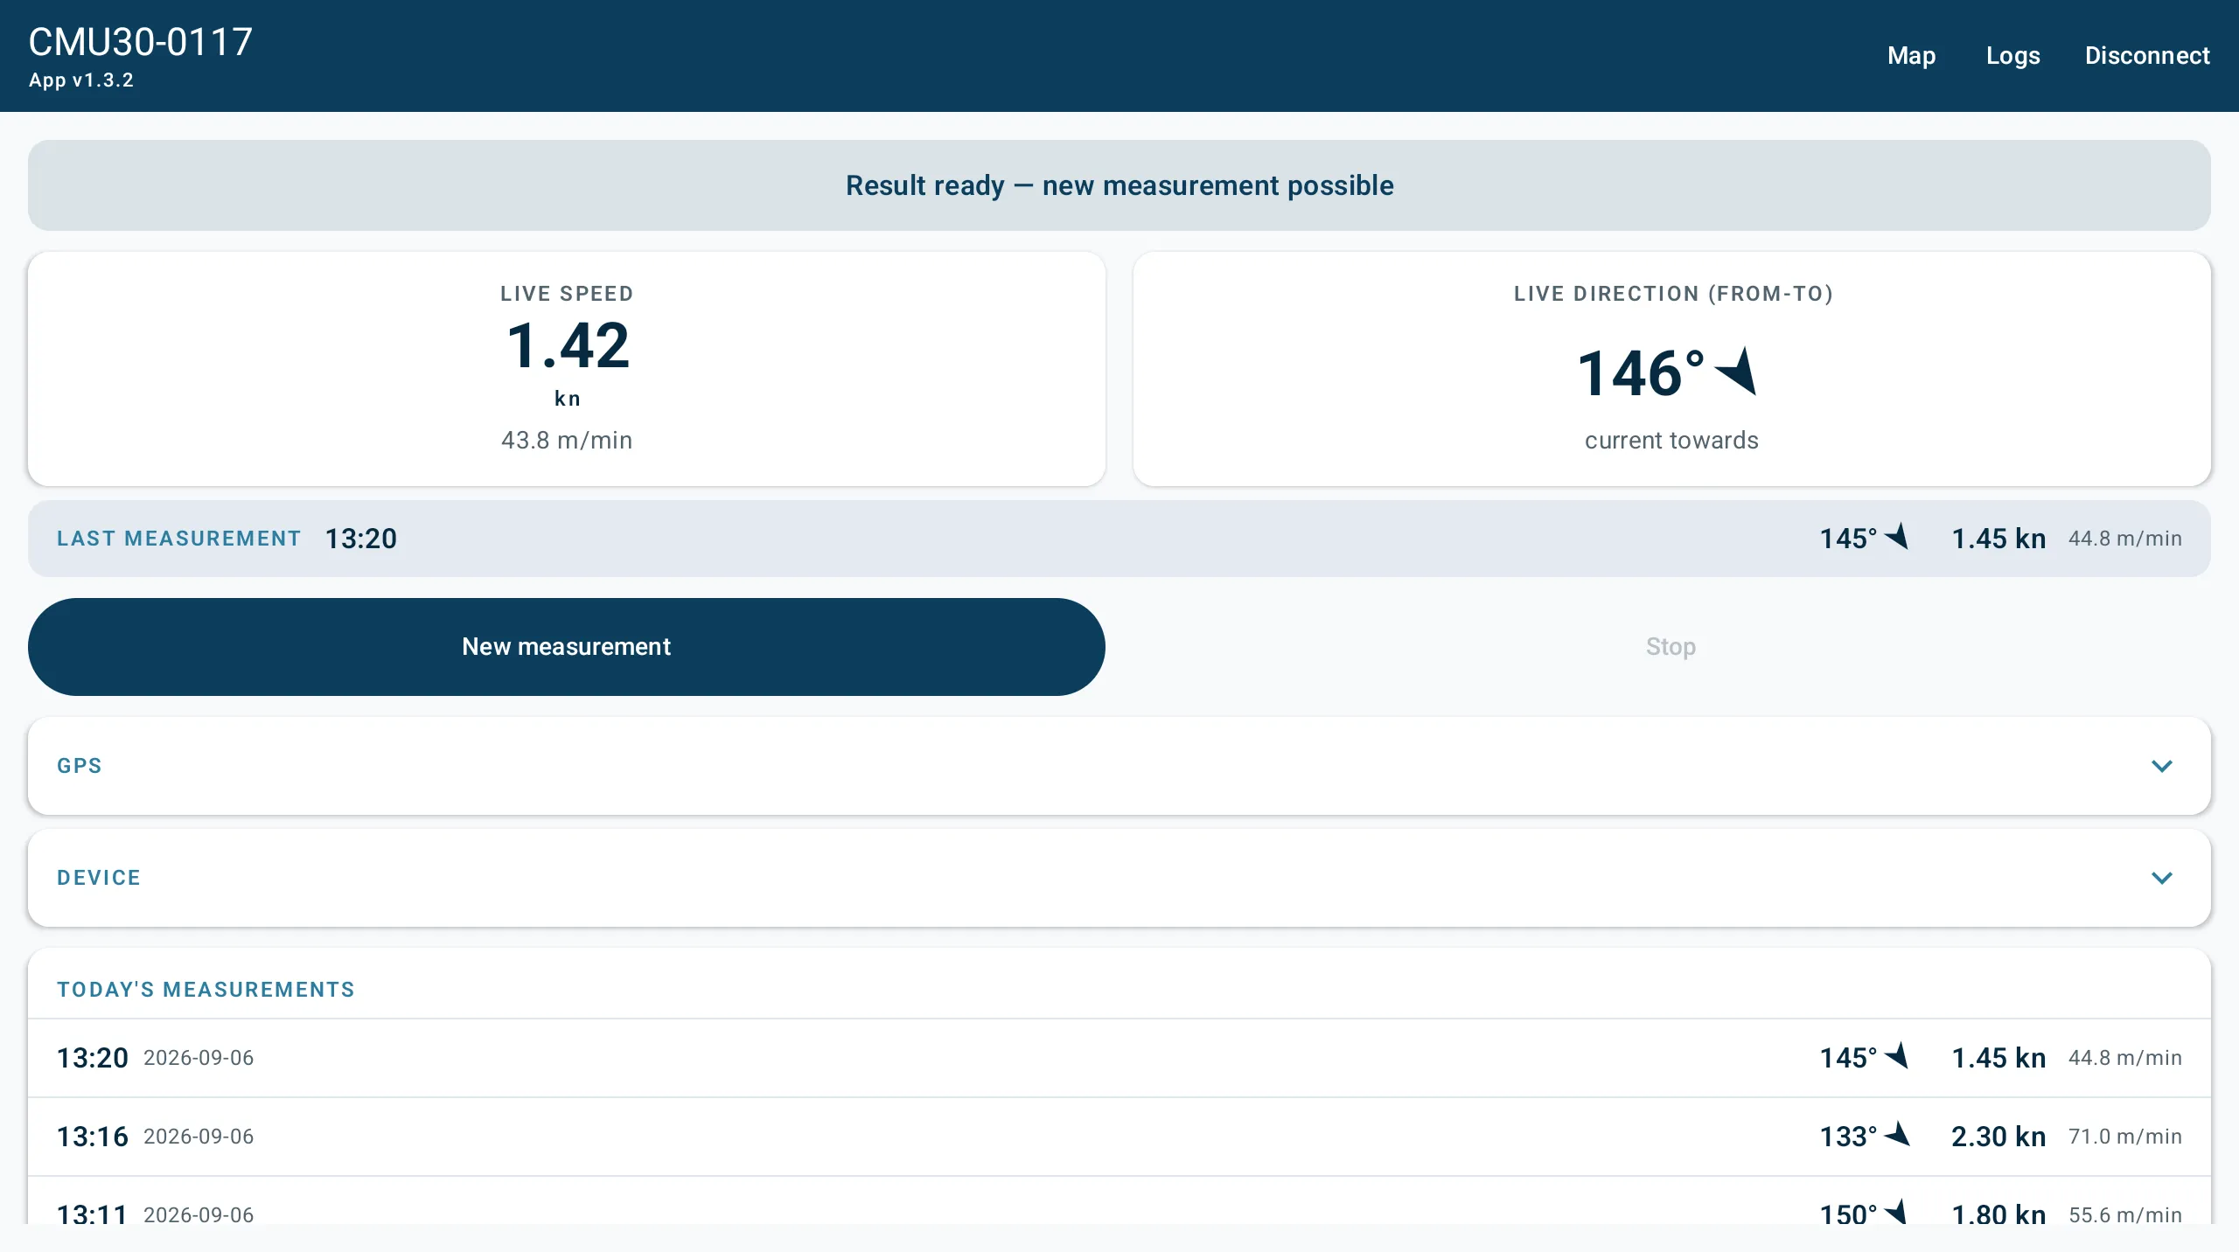Viewport: 2239px width, 1252px height.
Task: Click the CMU30-0117 device title
Action: pyautogui.click(x=141, y=42)
